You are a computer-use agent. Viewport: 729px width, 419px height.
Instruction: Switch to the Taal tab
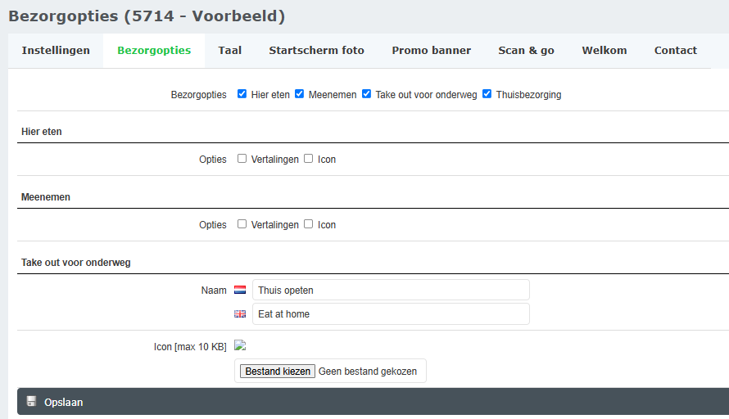[230, 51]
